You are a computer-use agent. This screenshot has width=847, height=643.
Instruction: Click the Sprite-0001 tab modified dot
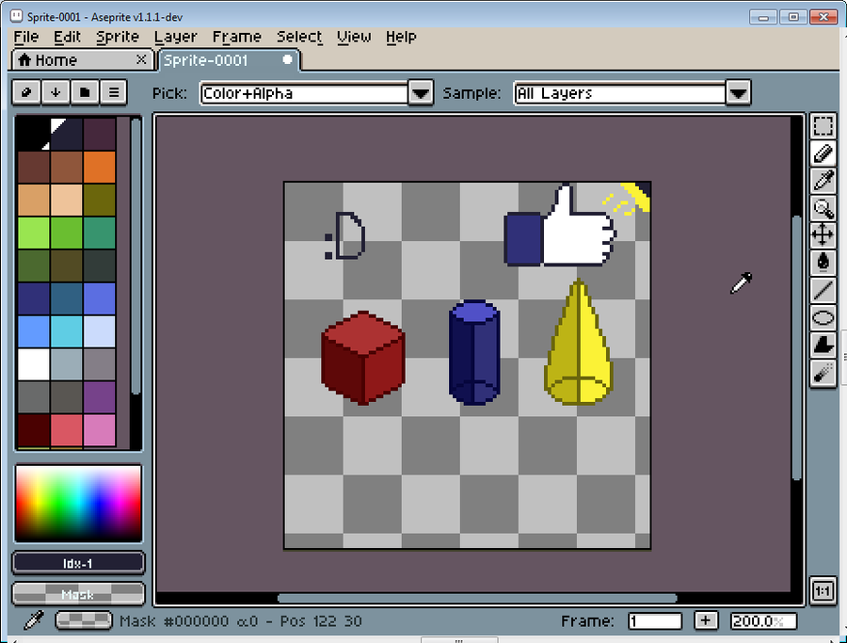tap(287, 59)
